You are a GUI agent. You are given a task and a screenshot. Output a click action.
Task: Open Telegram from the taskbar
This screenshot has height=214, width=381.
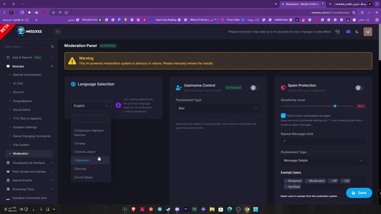tap(160, 209)
